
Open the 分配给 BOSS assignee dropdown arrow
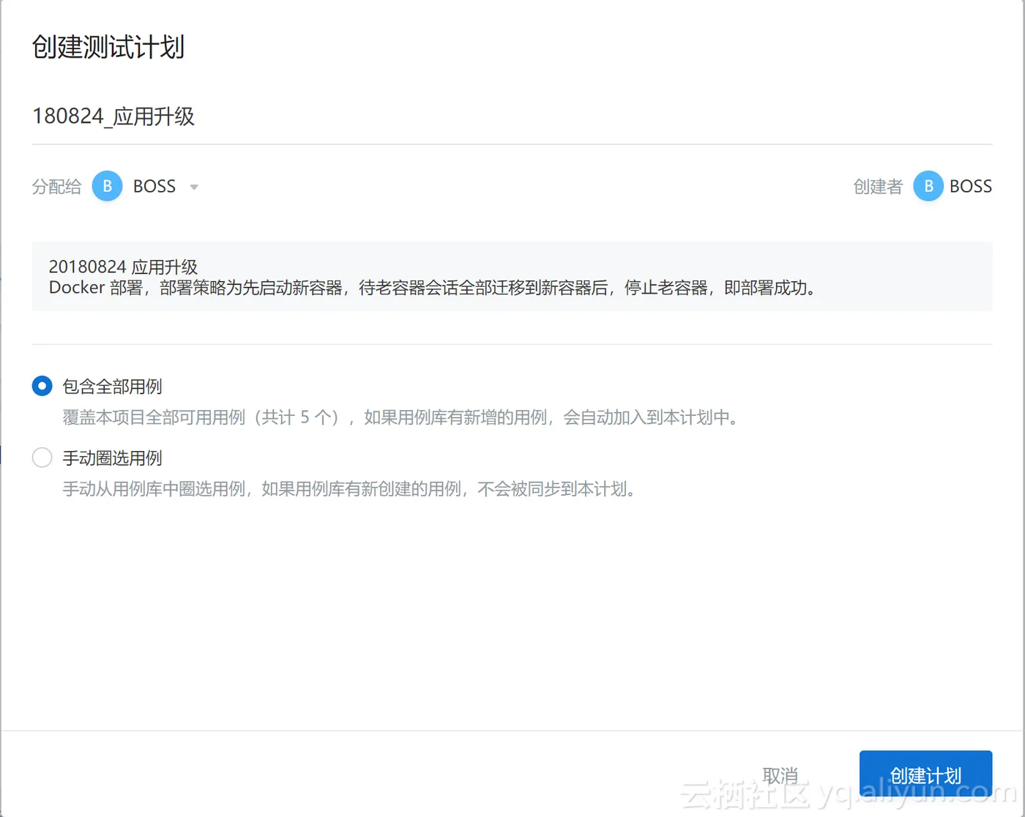194,187
